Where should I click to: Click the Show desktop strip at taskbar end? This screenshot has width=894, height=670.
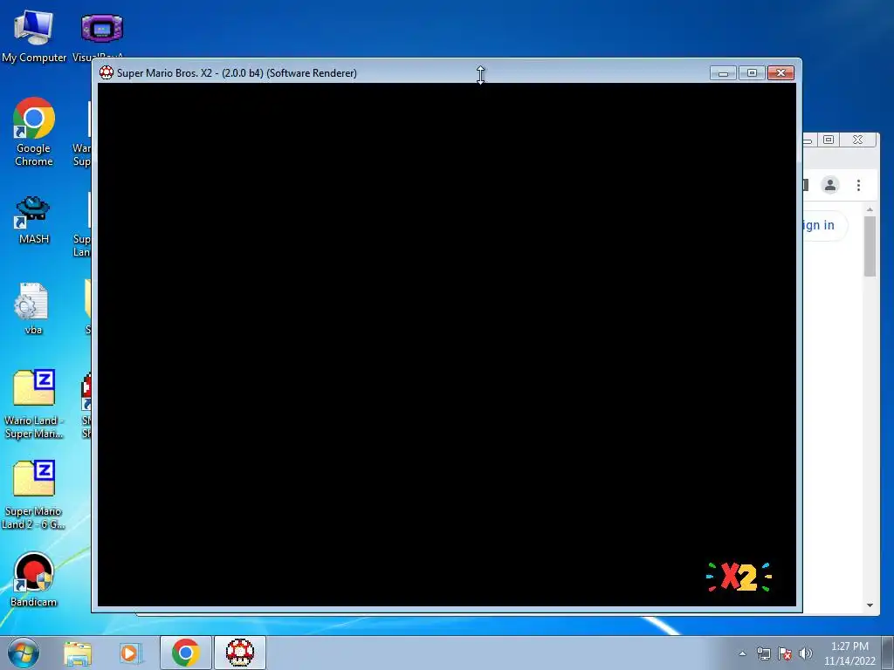point(888,653)
